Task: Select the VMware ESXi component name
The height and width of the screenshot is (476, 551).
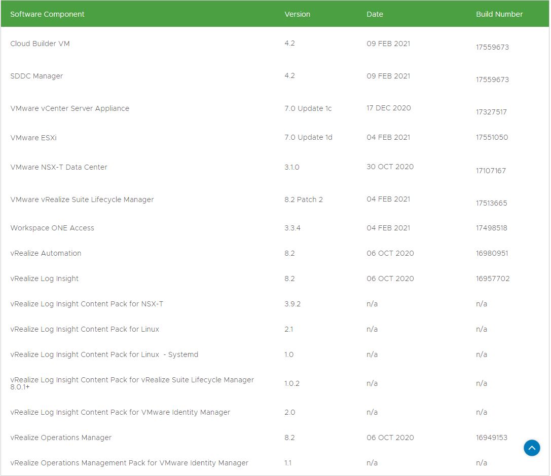Action: pyautogui.click(x=33, y=138)
